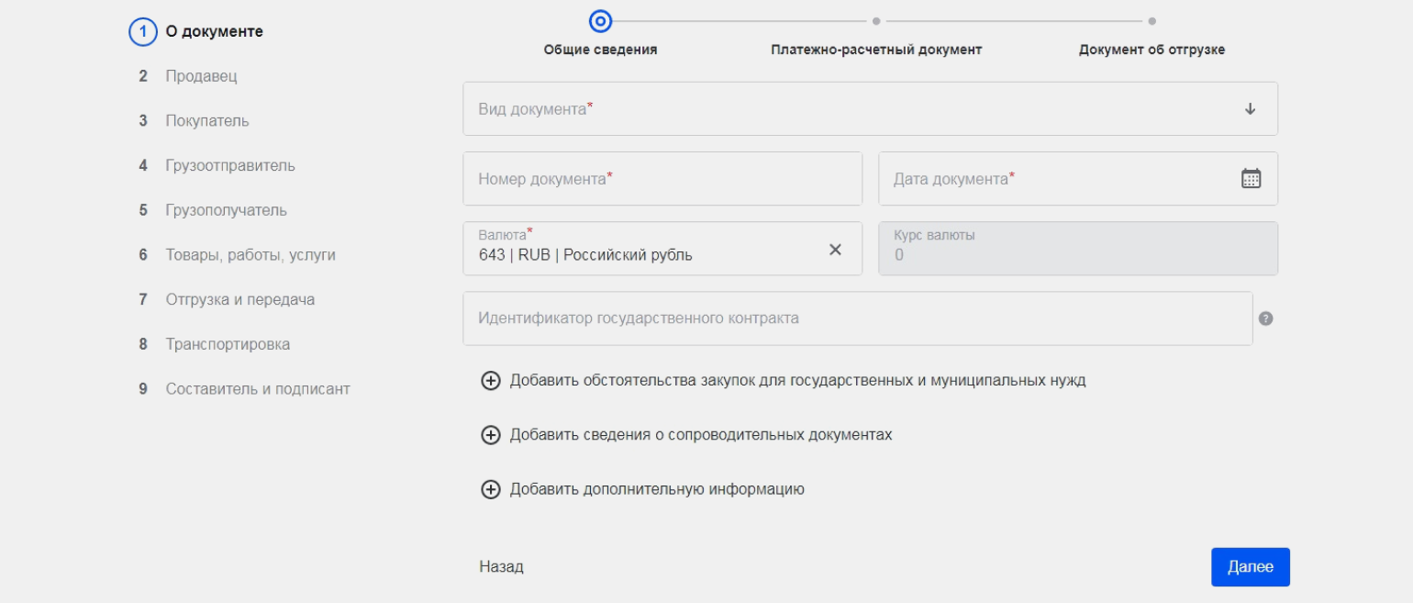Click plus icon for обстоятельства закупок
Image resolution: width=1413 pixels, height=603 pixels.
click(491, 381)
